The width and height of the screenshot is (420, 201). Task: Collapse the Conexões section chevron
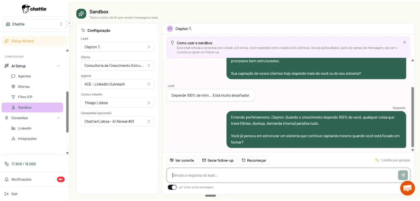[58, 118]
